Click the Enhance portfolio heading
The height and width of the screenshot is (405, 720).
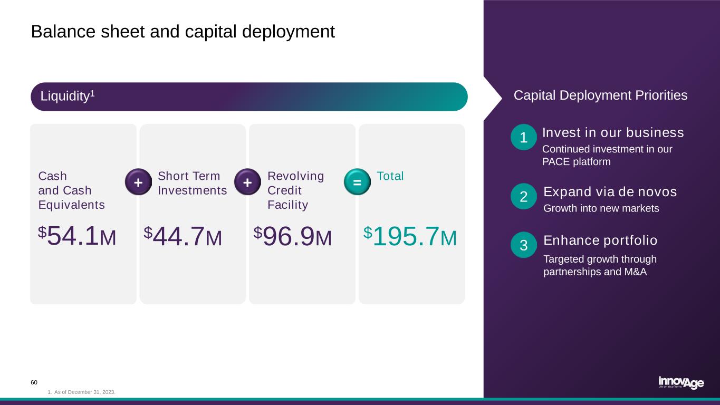pos(600,240)
